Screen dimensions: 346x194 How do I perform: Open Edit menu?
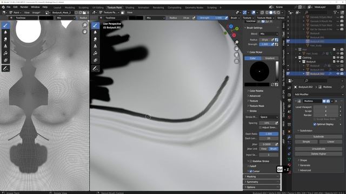[15, 7]
